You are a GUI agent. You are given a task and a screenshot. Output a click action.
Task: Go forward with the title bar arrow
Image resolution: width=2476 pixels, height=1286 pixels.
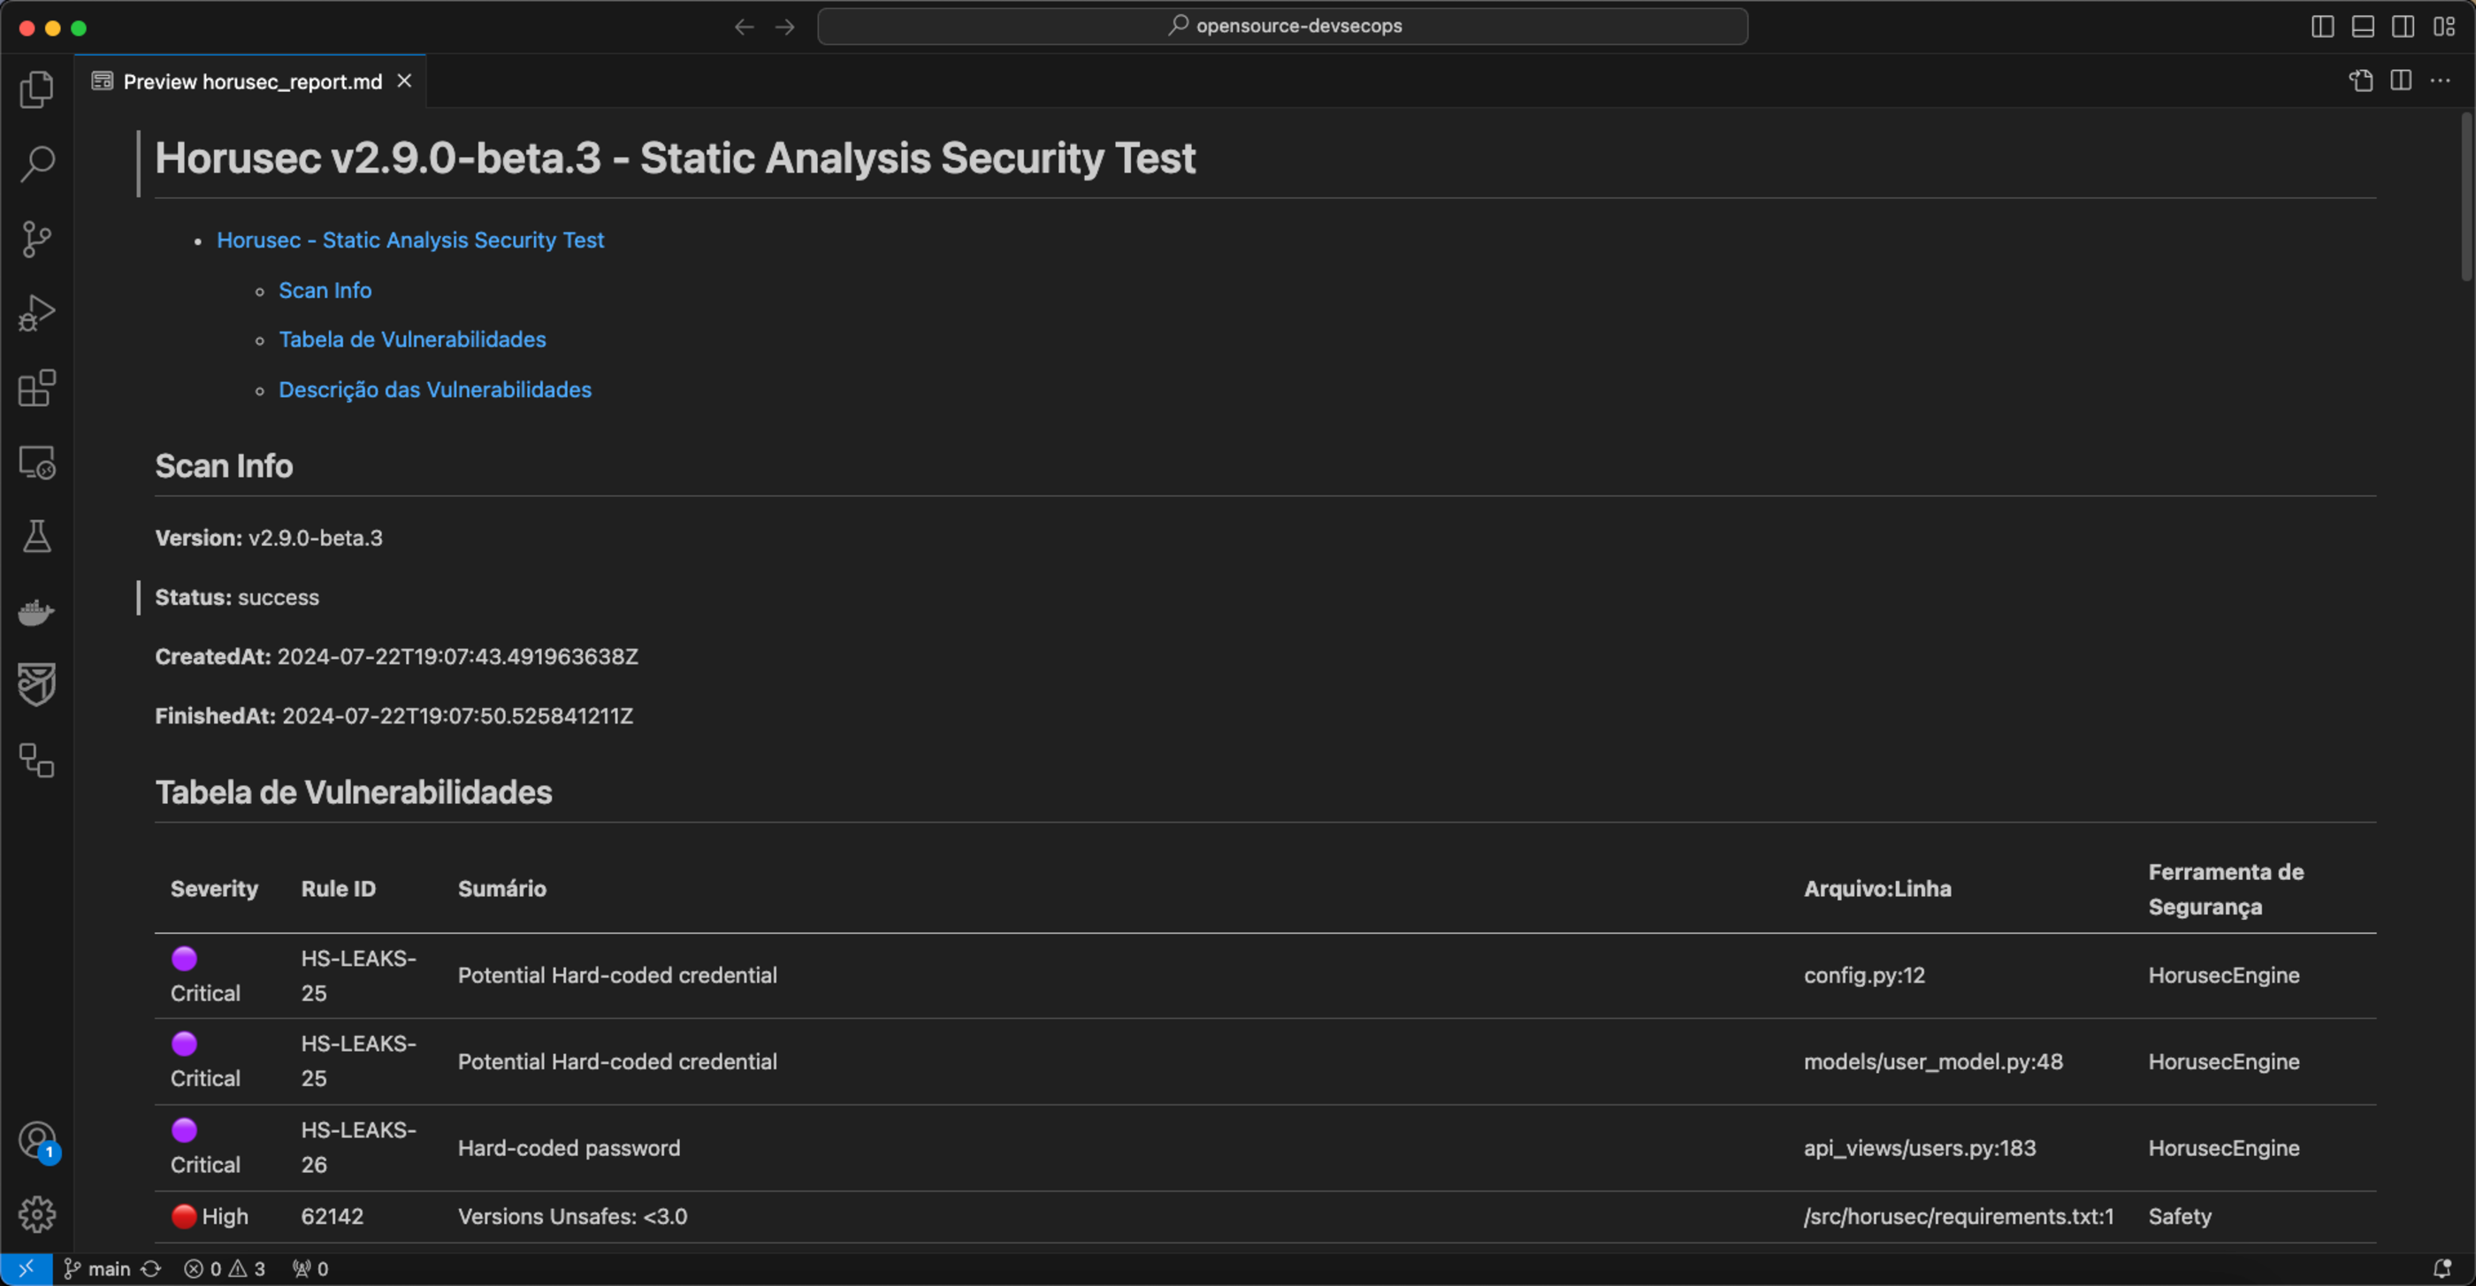click(784, 27)
